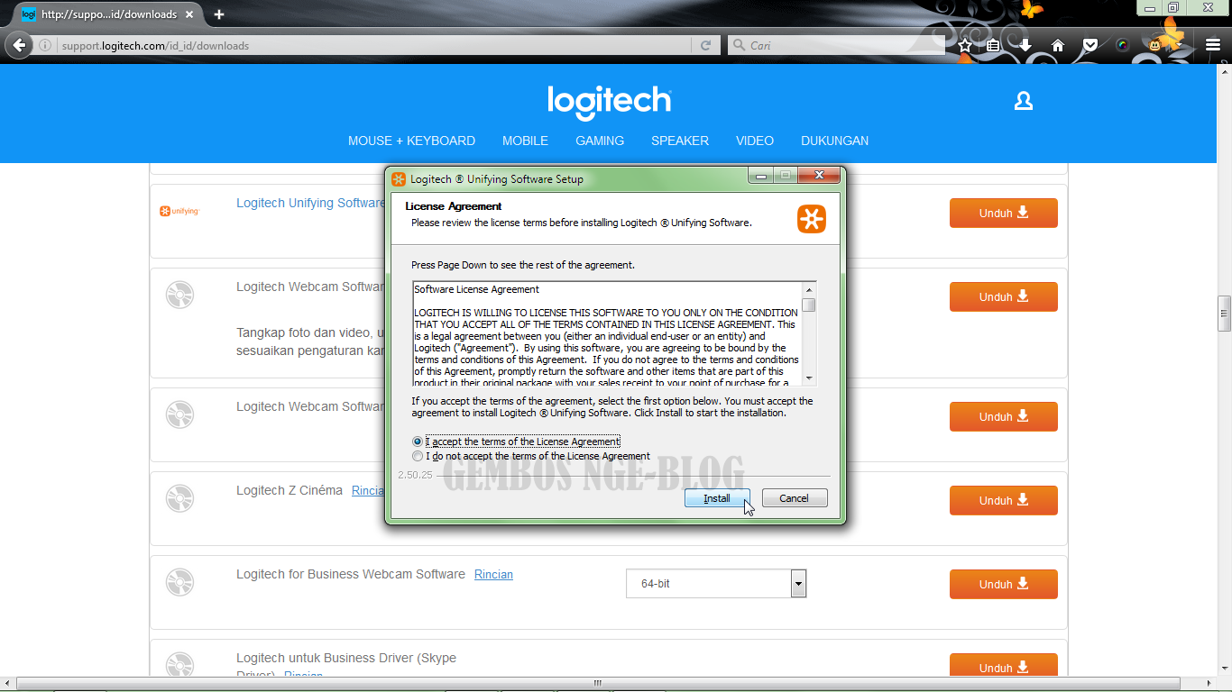Image resolution: width=1232 pixels, height=692 pixels.
Task: Open the DUKUNGAN menu
Action: pyautogui.click(x=834, y=141)
